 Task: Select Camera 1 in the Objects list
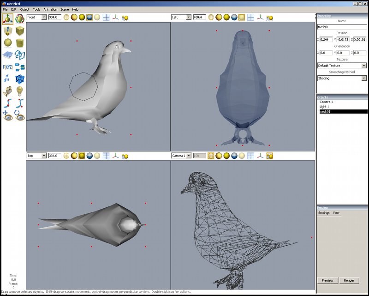click(x=326, y=102)
